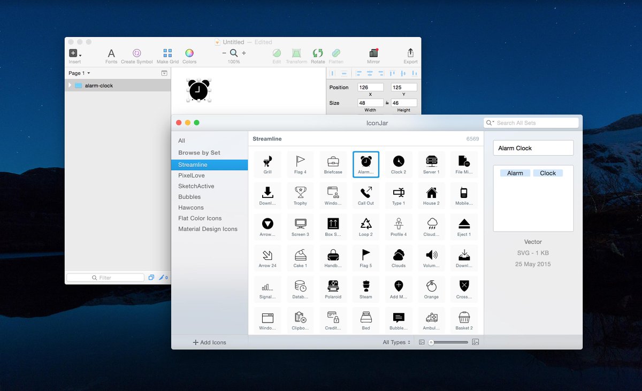Select the Basket 2 icon
The image size is (642, 391).
[464, 320]
